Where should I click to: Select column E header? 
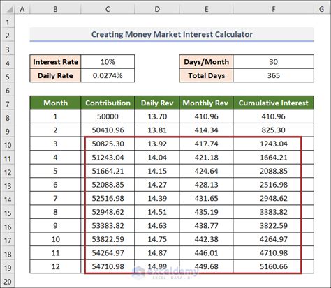pyautogui.click(x=206, y=9)
